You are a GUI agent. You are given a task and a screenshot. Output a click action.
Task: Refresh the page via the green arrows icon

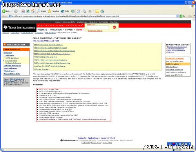tap(28, 11)
